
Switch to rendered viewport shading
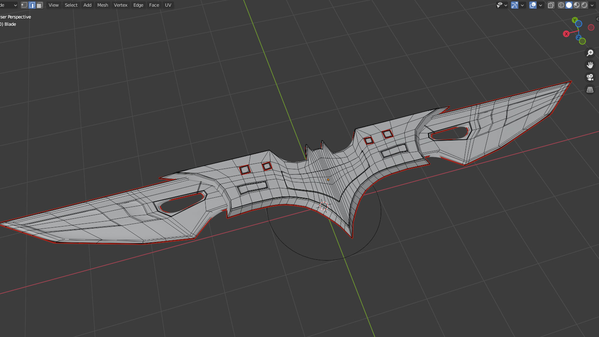click(584, 5)
